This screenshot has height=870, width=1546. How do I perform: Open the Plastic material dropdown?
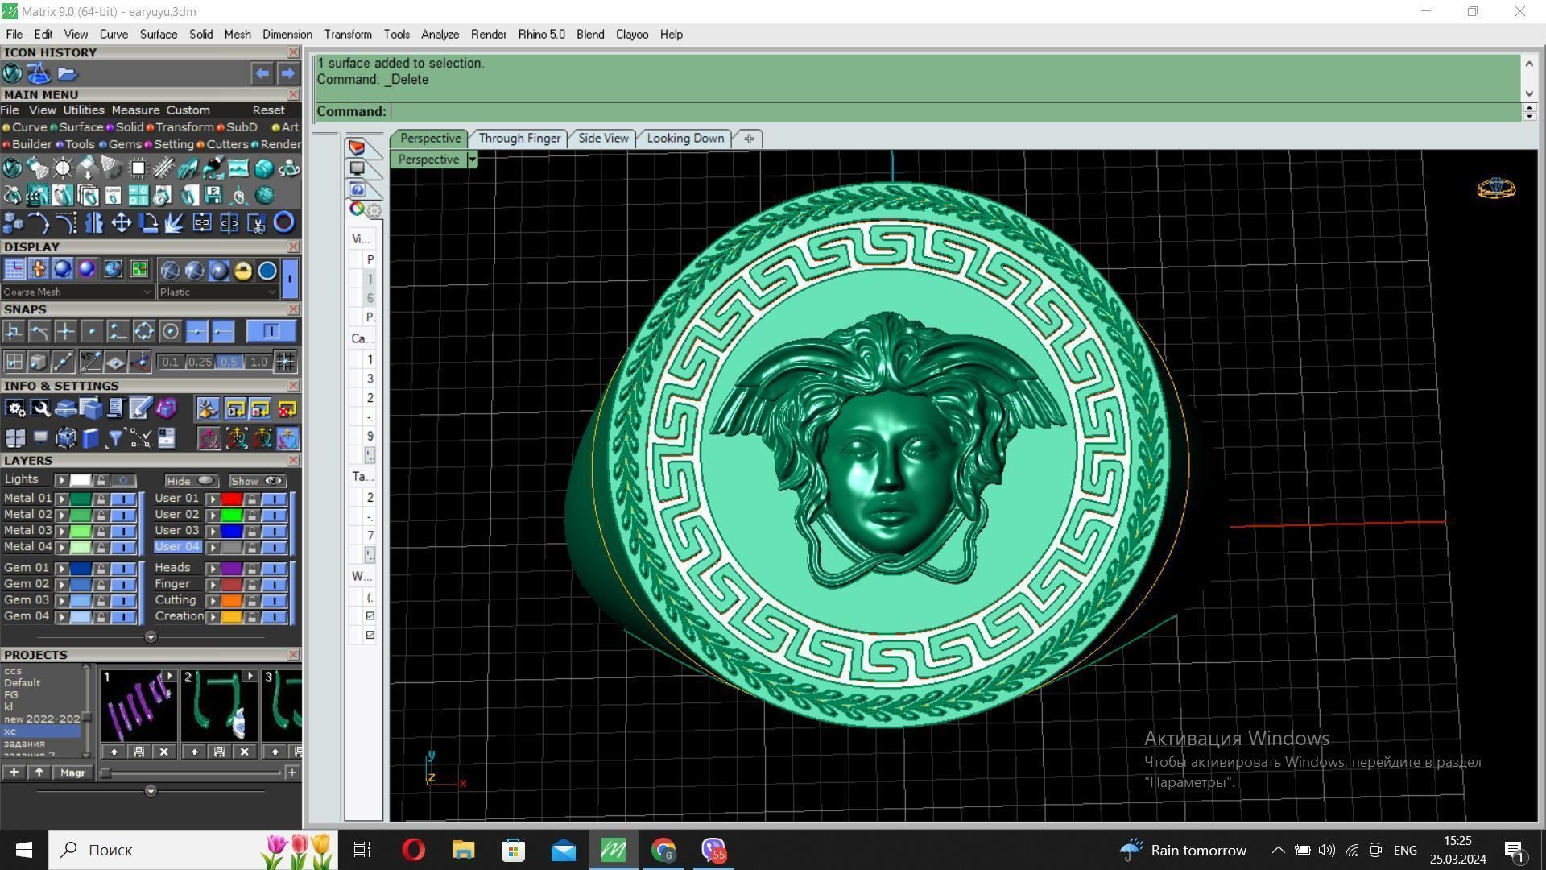click(x=218, y=292)
